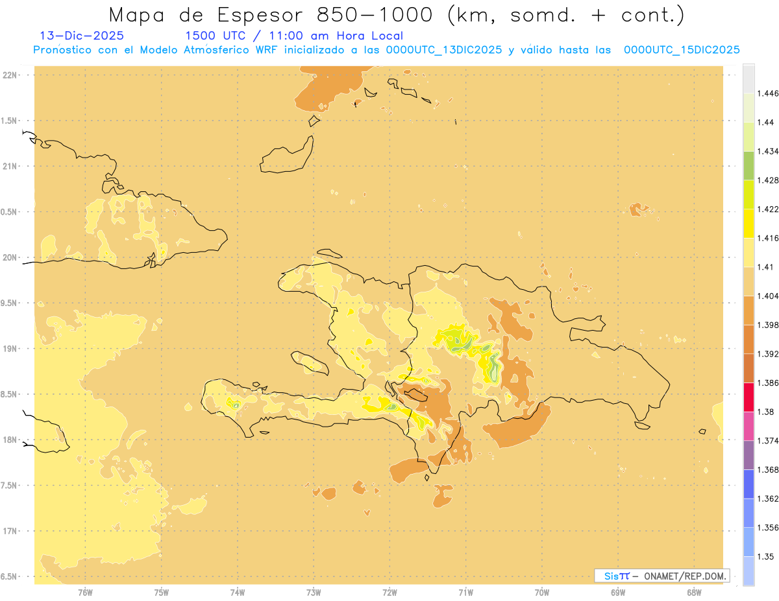Click legend value 1.386
This screenshot has width=779, height=601.
coord(767,383)
